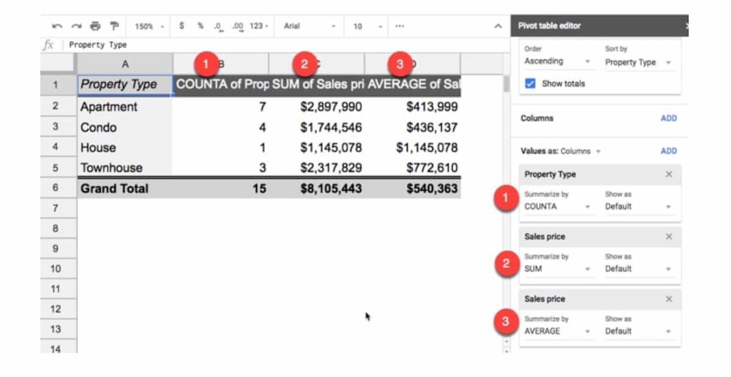
Task: Open the Order Ascending dropdown
Action: coord(557,62)
